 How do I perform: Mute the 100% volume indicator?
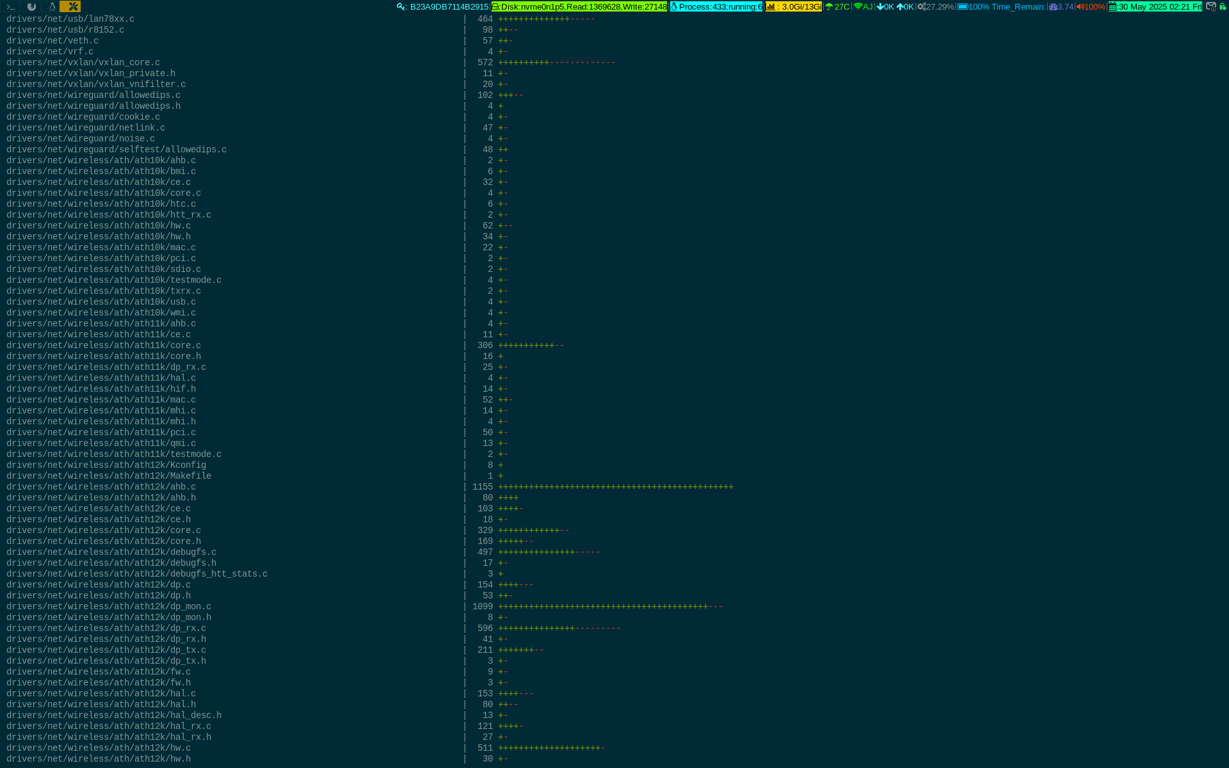(x=1090, y=6)
